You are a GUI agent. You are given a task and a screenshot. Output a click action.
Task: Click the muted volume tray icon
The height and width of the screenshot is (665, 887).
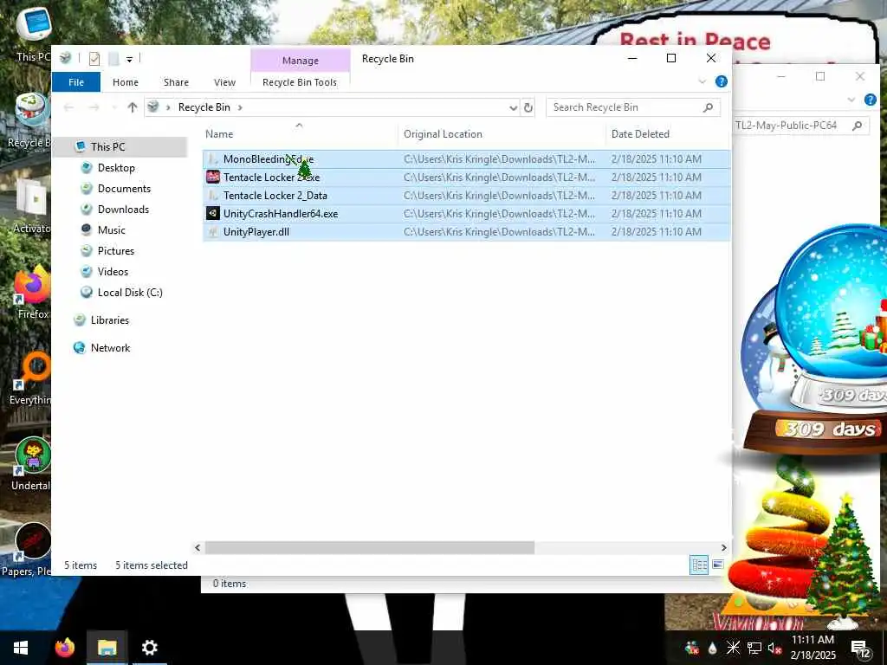(x=774, y=648)
